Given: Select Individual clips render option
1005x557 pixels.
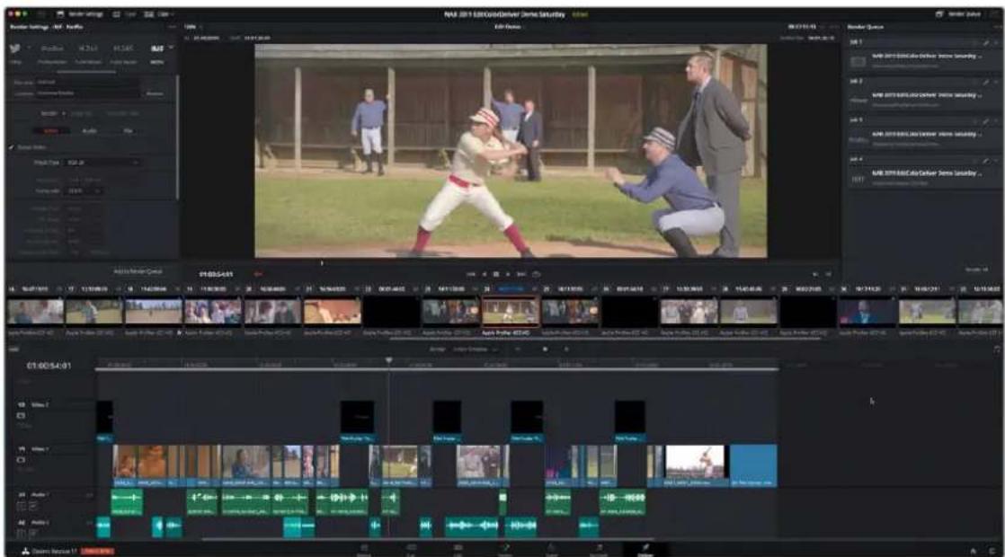Looking at the screenshot, I should point(122,113).
